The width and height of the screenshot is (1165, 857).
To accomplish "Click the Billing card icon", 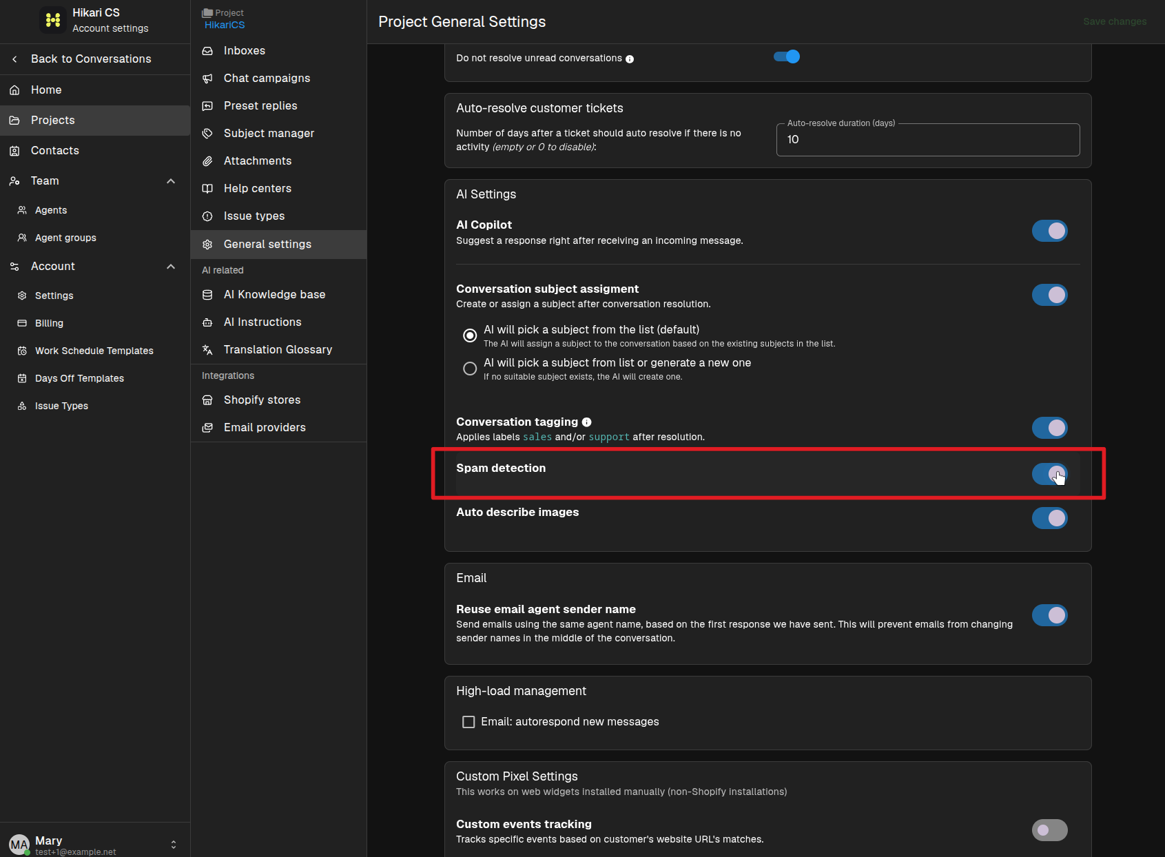I will pos(22,323).
